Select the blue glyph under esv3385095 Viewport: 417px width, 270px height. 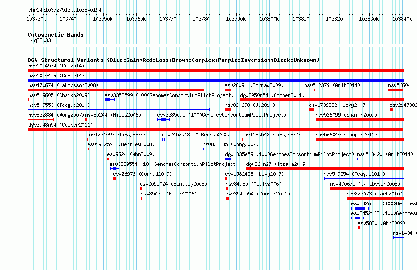pos(164,120)
